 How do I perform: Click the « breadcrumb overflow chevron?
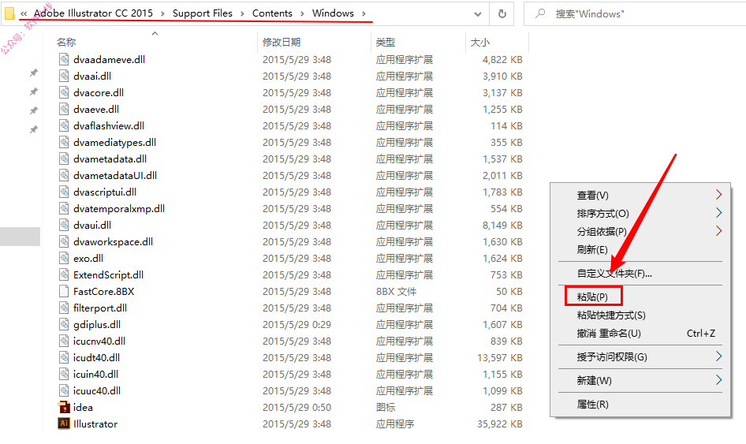[24, 13]
